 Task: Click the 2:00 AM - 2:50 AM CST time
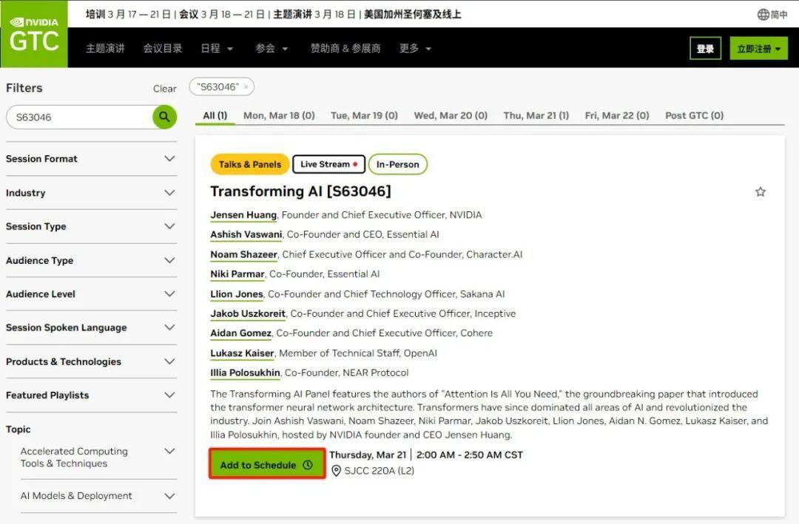(469, 455)
